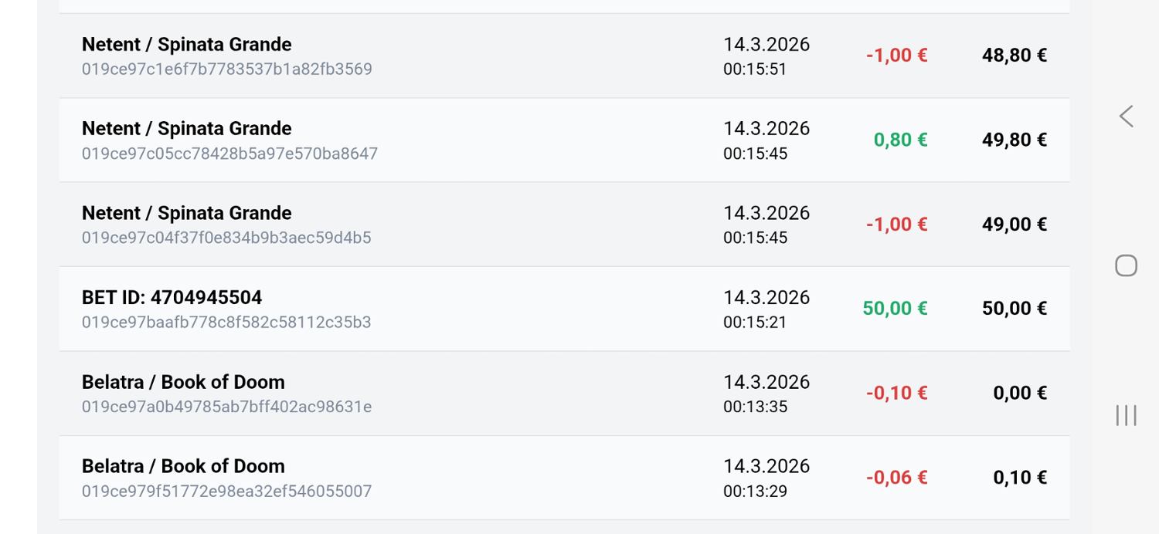The image size is (1159, 534).
Task: Tap the Android back navigation icon
Action: tap(1126, 117)
